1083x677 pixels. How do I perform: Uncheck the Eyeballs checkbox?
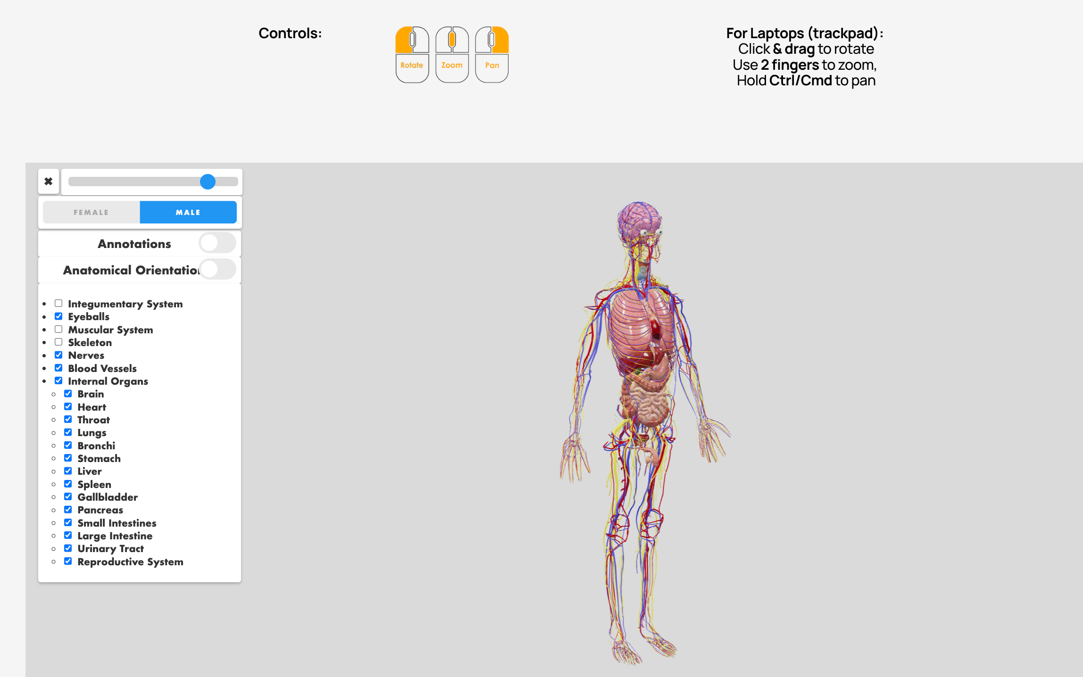click(x=58, y=316)
